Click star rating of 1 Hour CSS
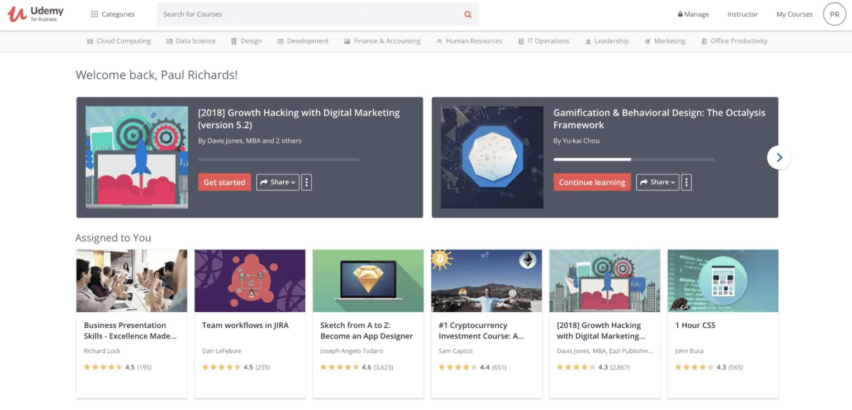 [694, 367]
